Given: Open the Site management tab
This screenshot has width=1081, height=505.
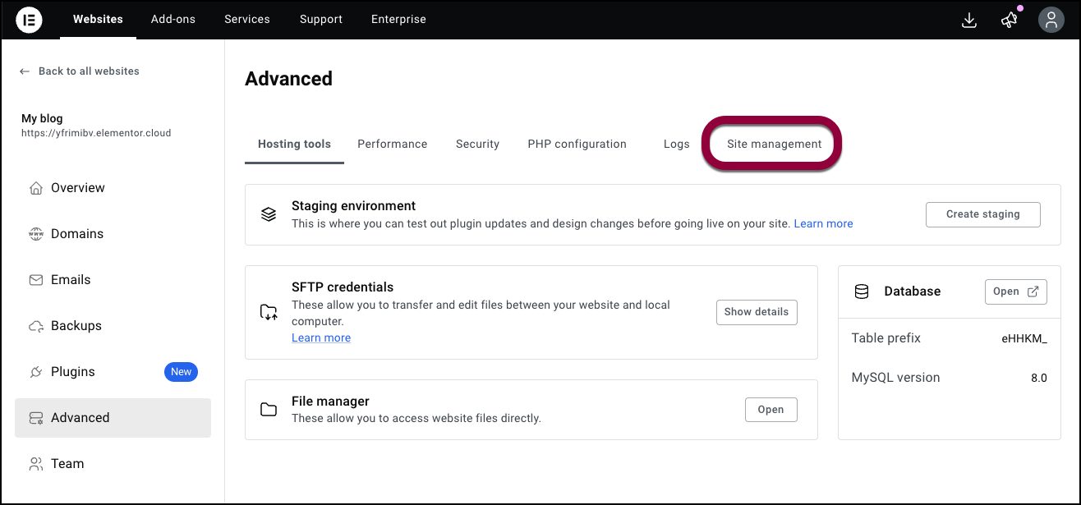Looking at the screenshot, I should click(x=774, y=144).
